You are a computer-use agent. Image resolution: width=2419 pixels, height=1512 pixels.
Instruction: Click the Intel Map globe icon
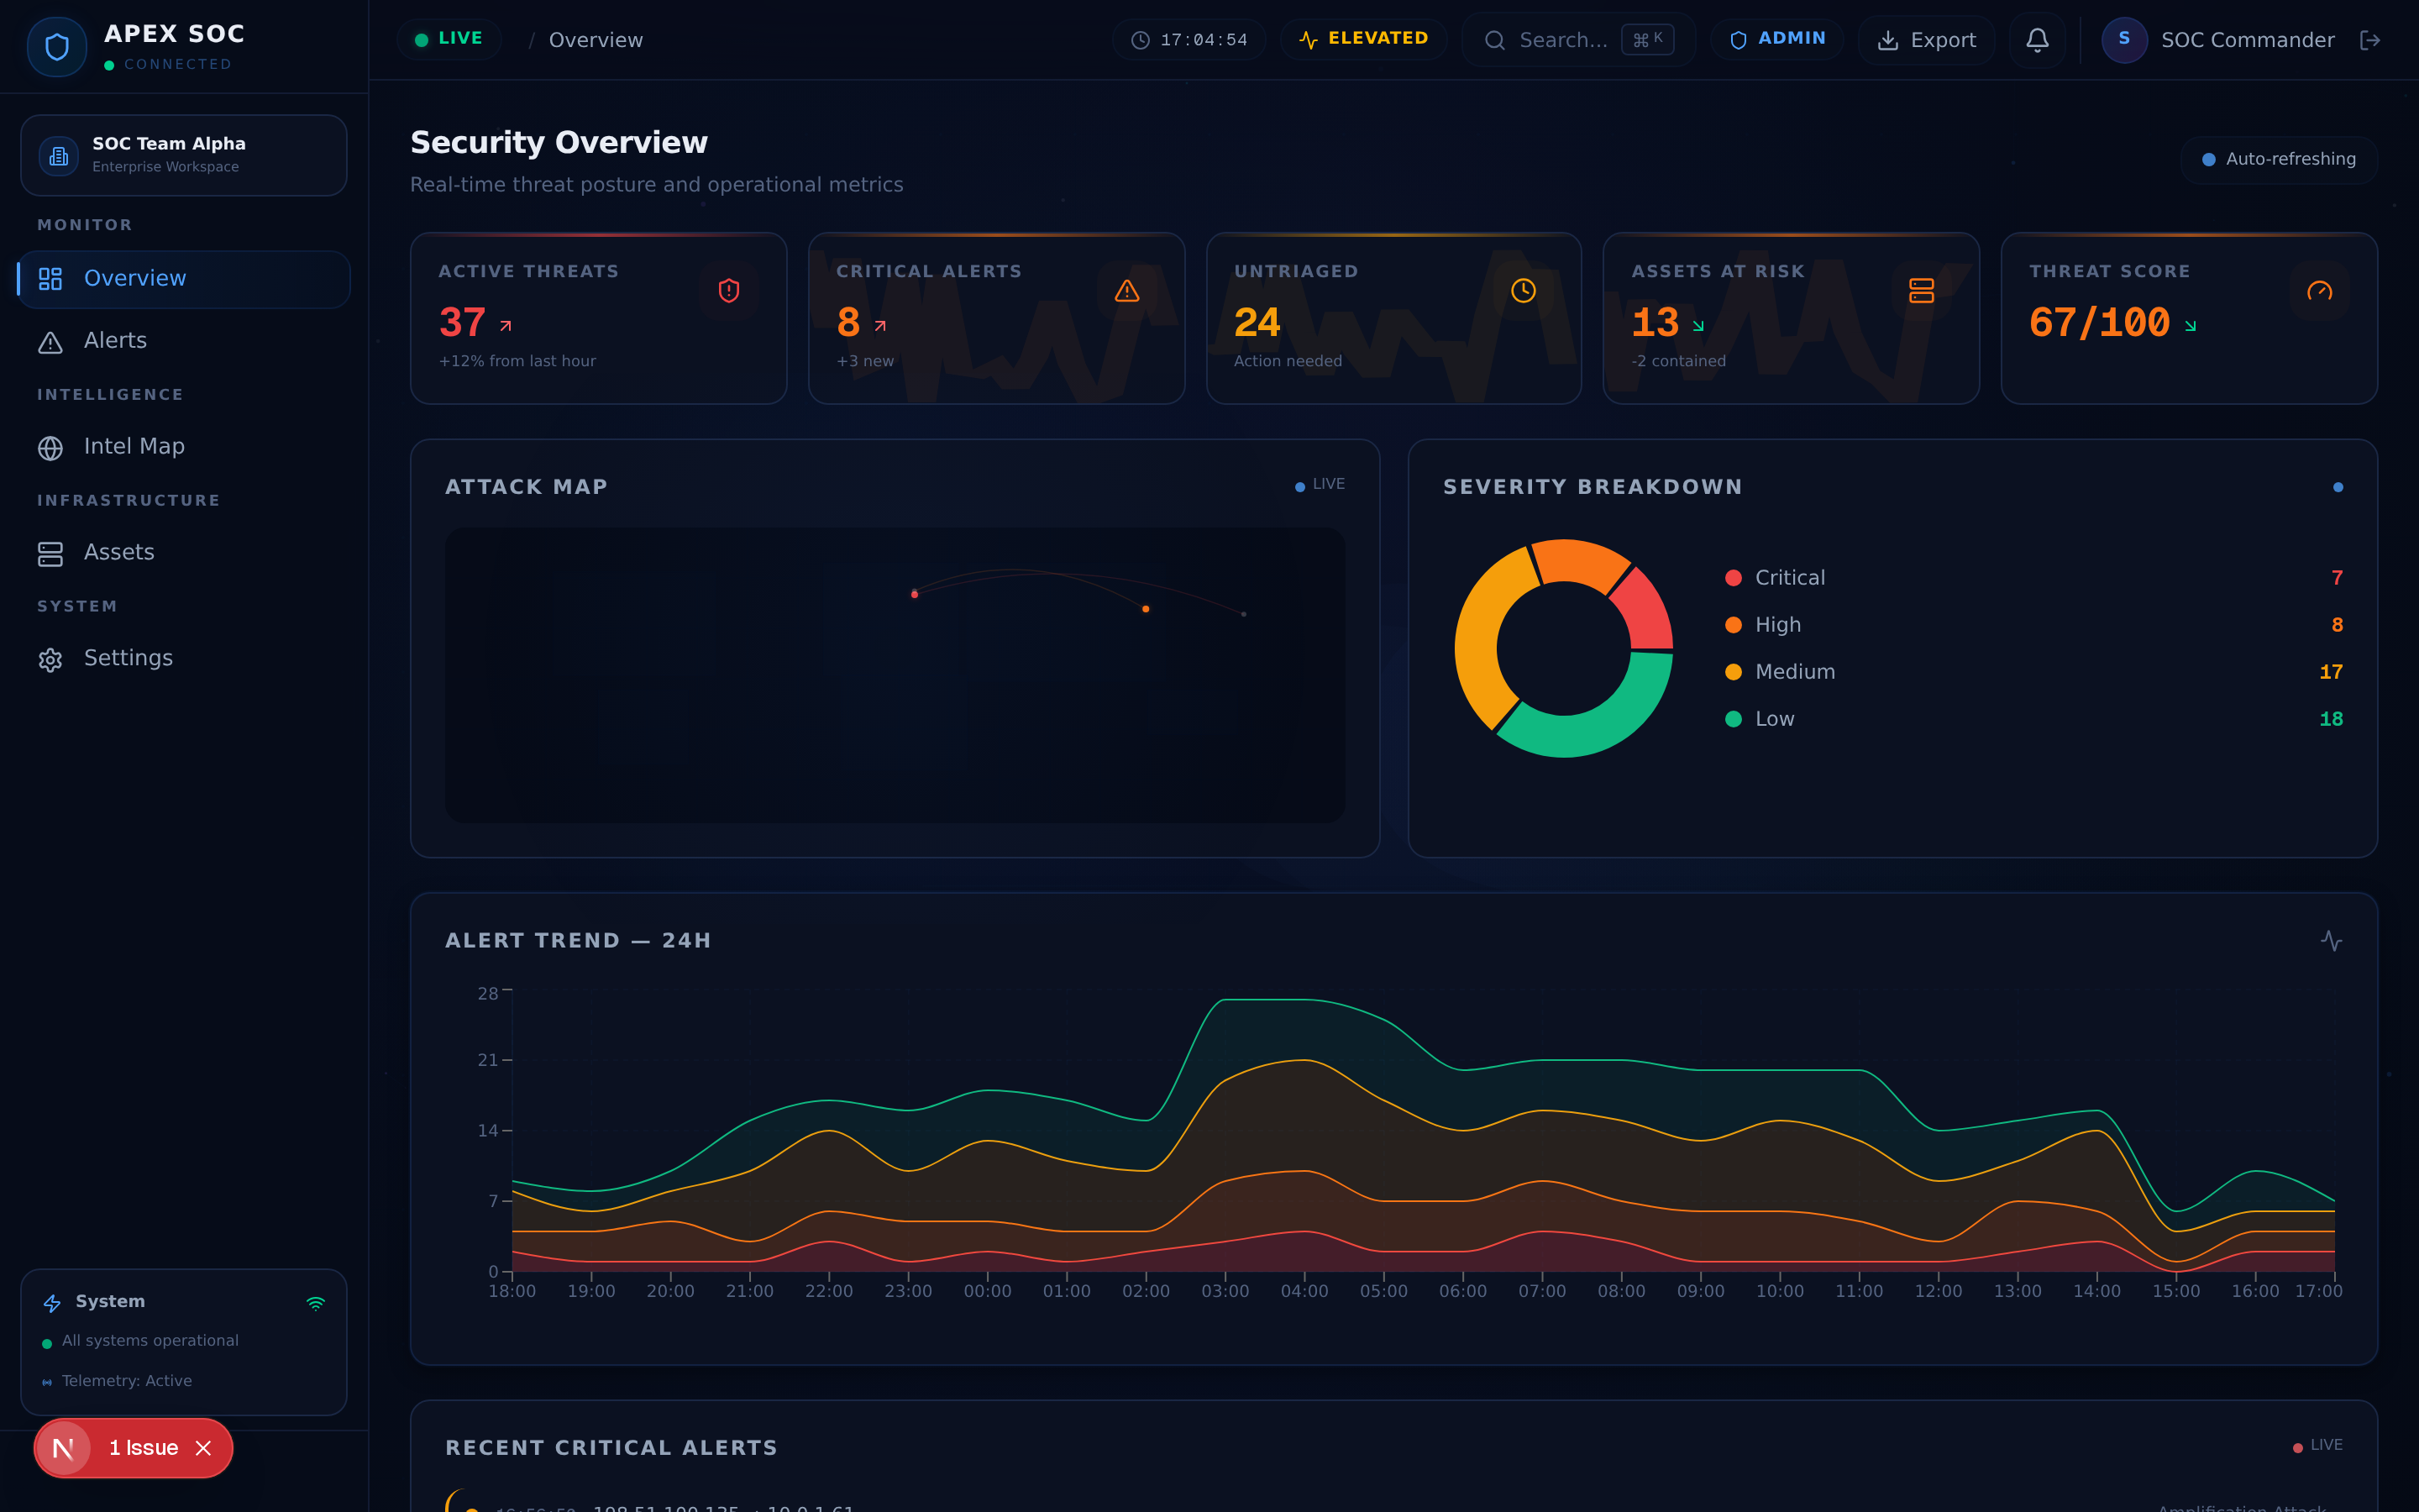click(50, 448)
